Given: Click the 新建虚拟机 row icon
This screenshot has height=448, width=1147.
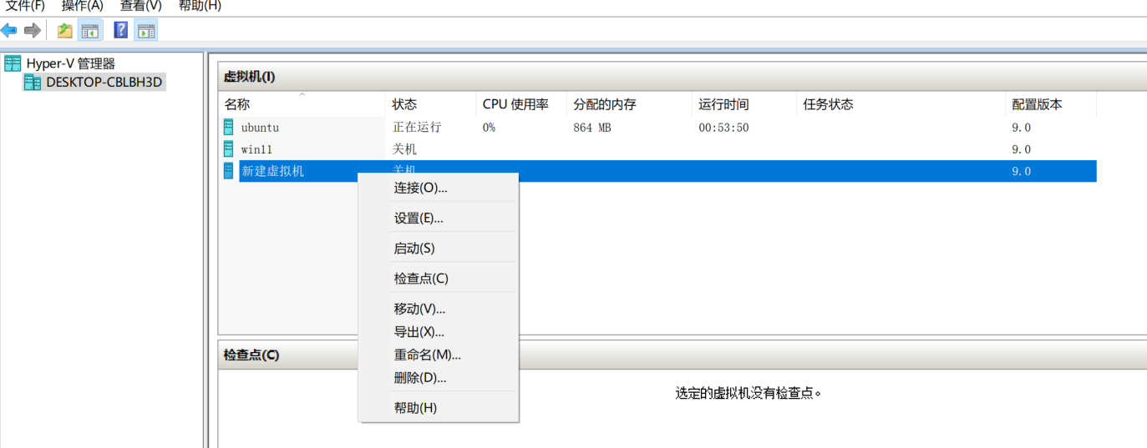Looking at the screenshot, I should pyautogui.click(x=228, y=171).
